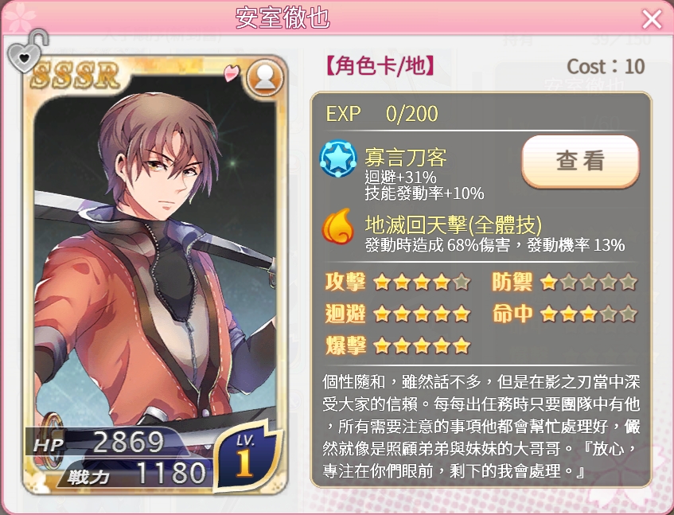Click the character card artwork
The width and height of the screenshot is (674, 515).
point(154,275)
